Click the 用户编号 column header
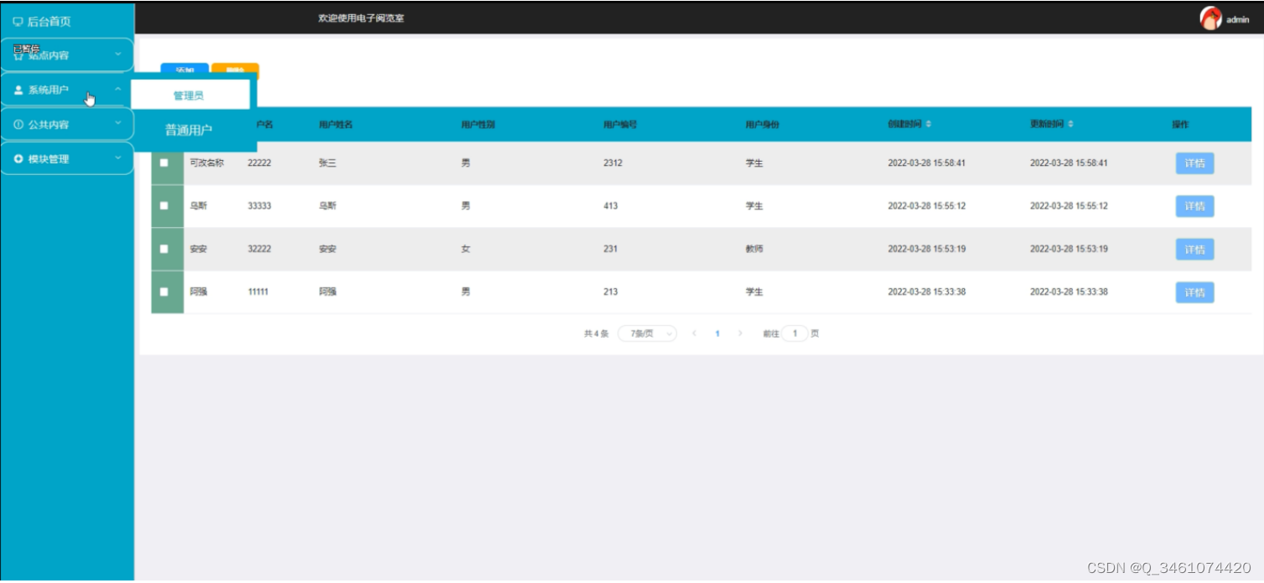This screenshot has height=583, width=1264. (620, 125)
